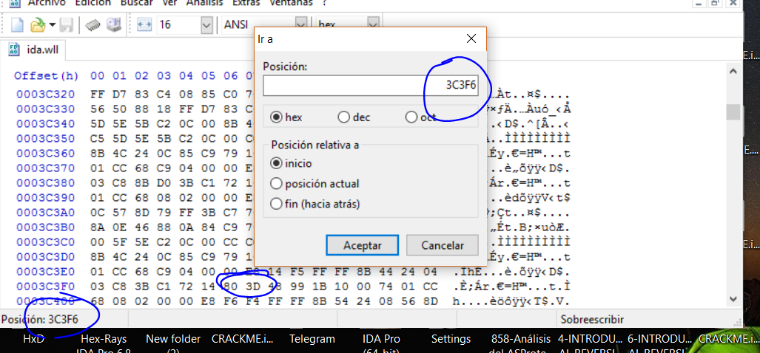Choose the 'posición actual' radio option
760x353 pixels.
point(277,183)
